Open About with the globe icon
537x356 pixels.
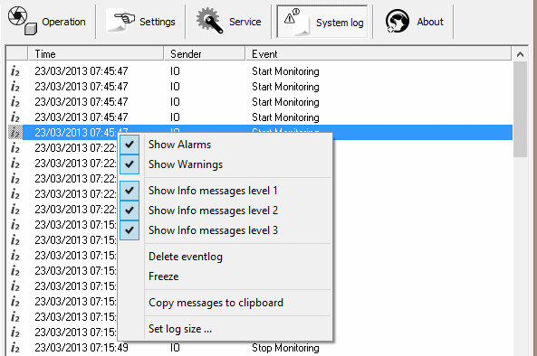[x=414, y=21]
